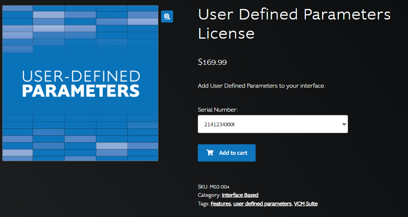This screenshot has height=217, width=408.
Task: Click the magnifier zoom icon on product image
Action: pyautogui.click(x=167, y=16)
